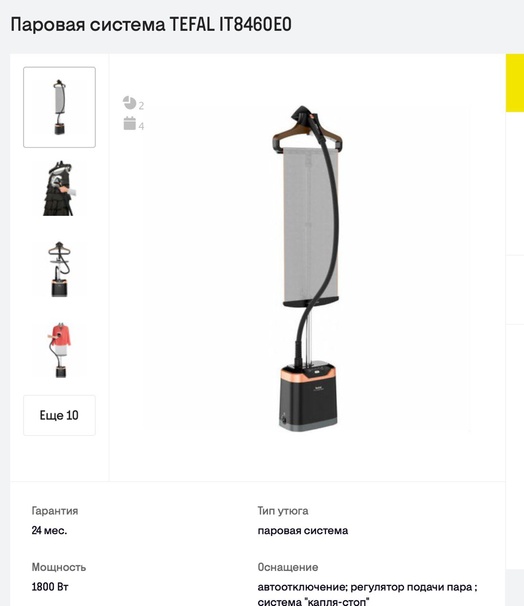The width and height of the screenshot is (524, 606).
Task: Click the yellow tab on right edge
Action: (515, 83)
